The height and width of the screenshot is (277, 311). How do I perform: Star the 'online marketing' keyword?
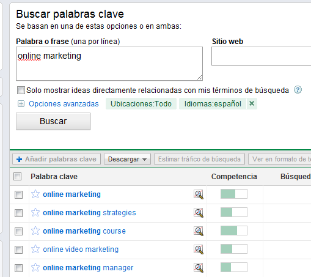click(x=35, y=194)
